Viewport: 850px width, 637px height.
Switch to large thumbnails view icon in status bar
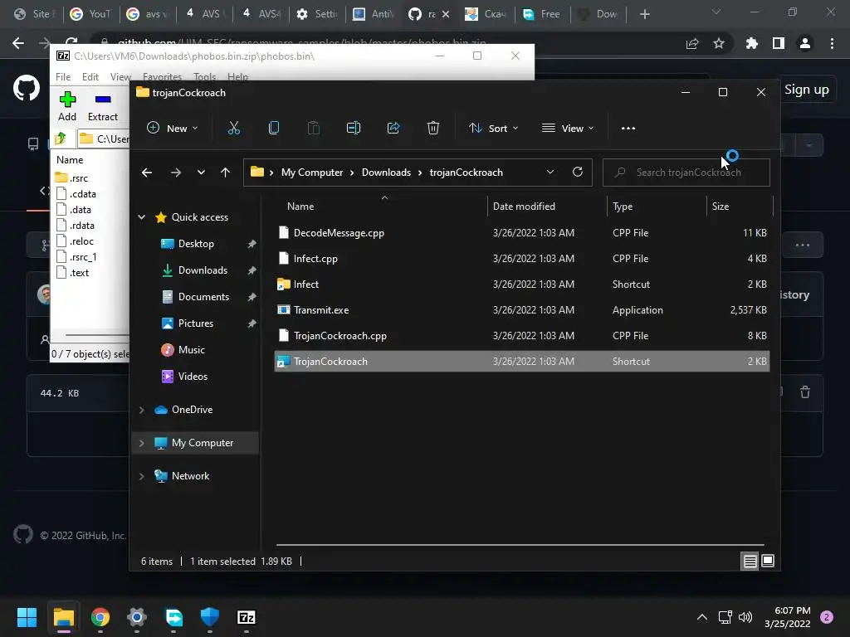coord(768,562)
